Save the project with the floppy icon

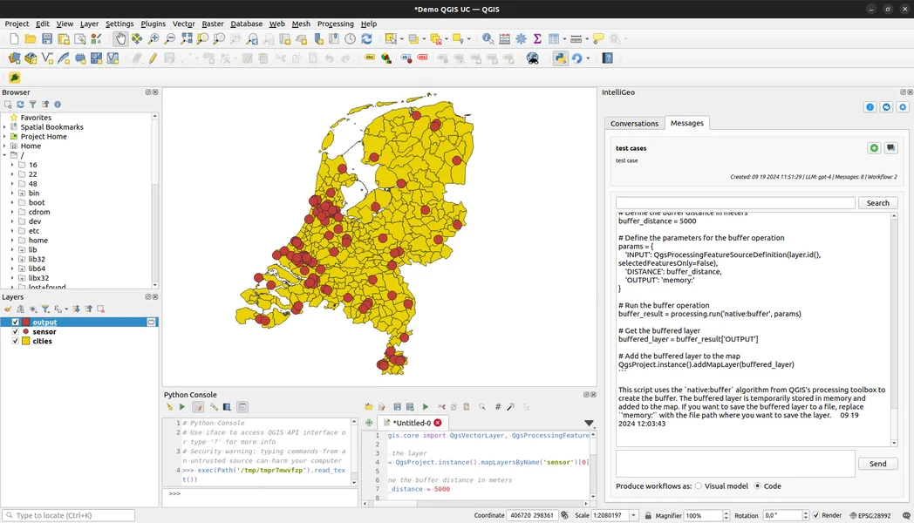click(x=47, y=39)
